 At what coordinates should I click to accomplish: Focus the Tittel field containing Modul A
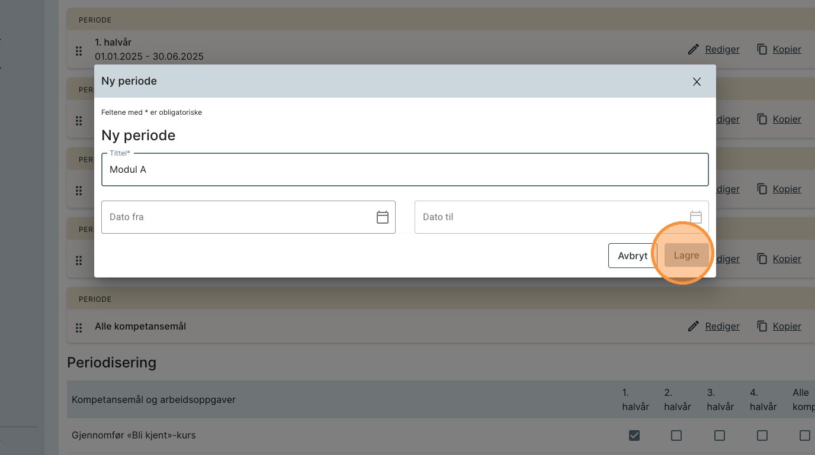[405, 170]
